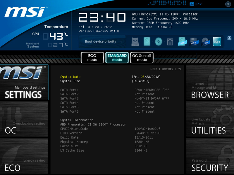This screenshot has height=175, width=234.
Task: Click the Cache Size value 3072 KB
Action: [x=141, y=146]
